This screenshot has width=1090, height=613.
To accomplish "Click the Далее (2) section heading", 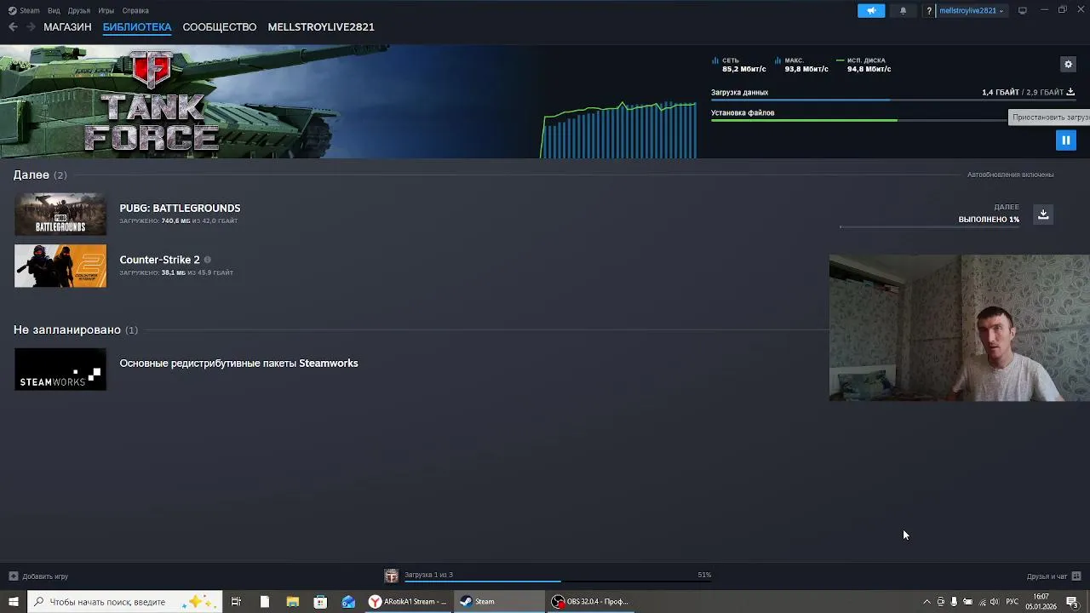I will (x=40, y=175).
